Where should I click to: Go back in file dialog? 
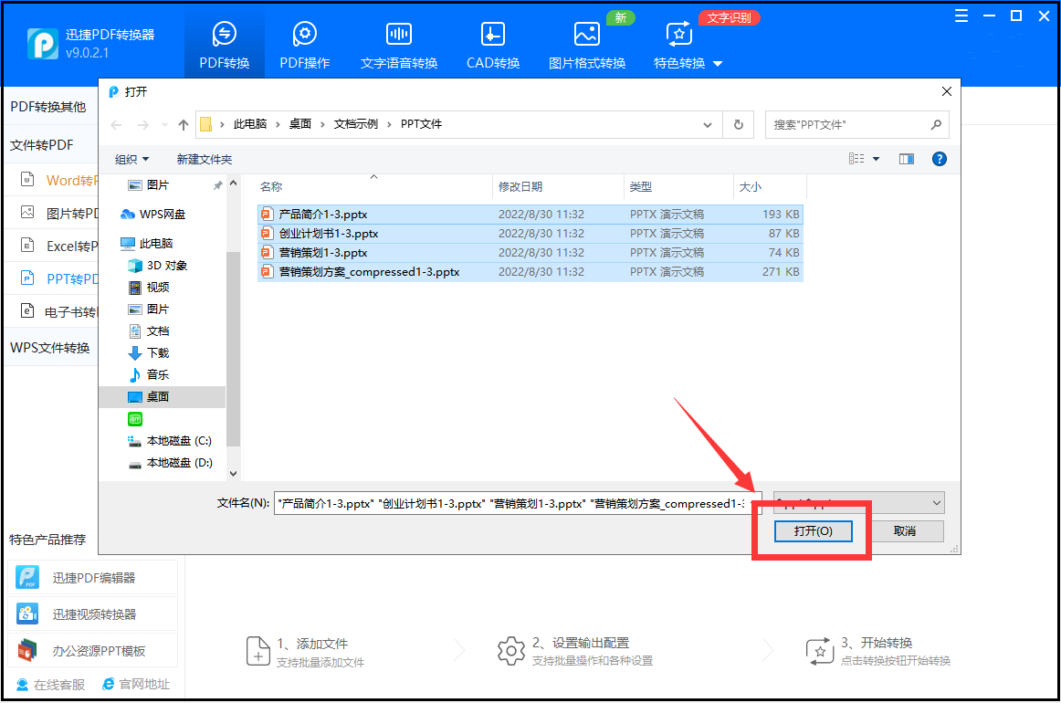116,124
